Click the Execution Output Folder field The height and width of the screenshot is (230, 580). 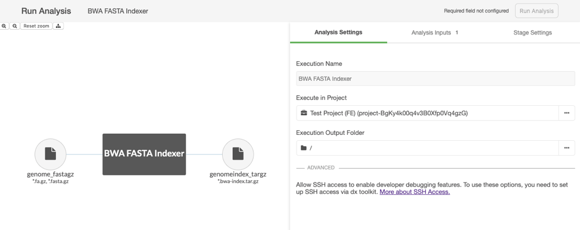point(427,147)
